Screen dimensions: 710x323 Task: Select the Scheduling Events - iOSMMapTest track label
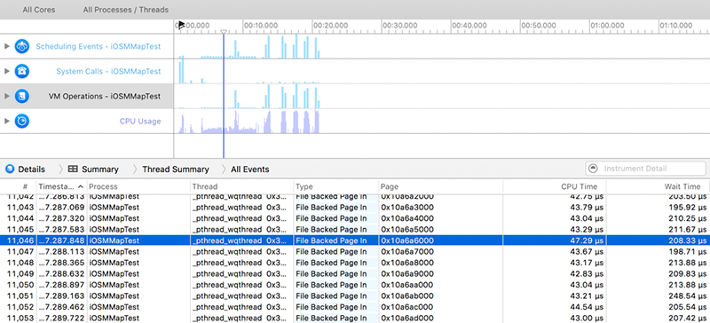(99, 46)
